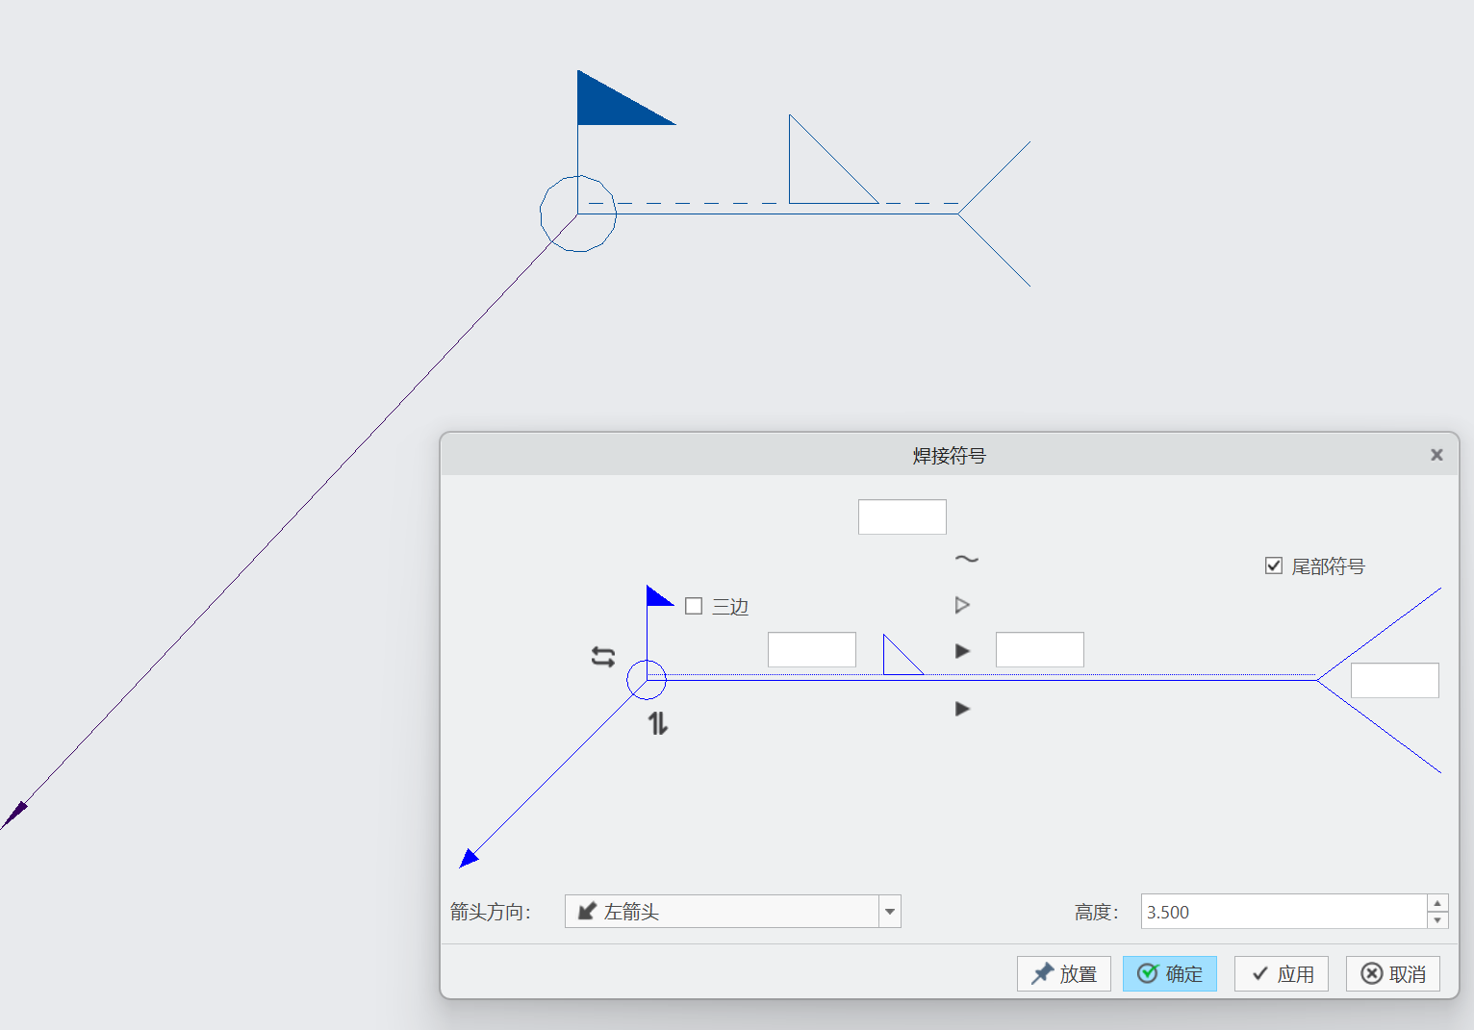The image size is (1474, 1030).
Task: Click the all-around circle symbol in dialog
Action: [x=647, y=680]
